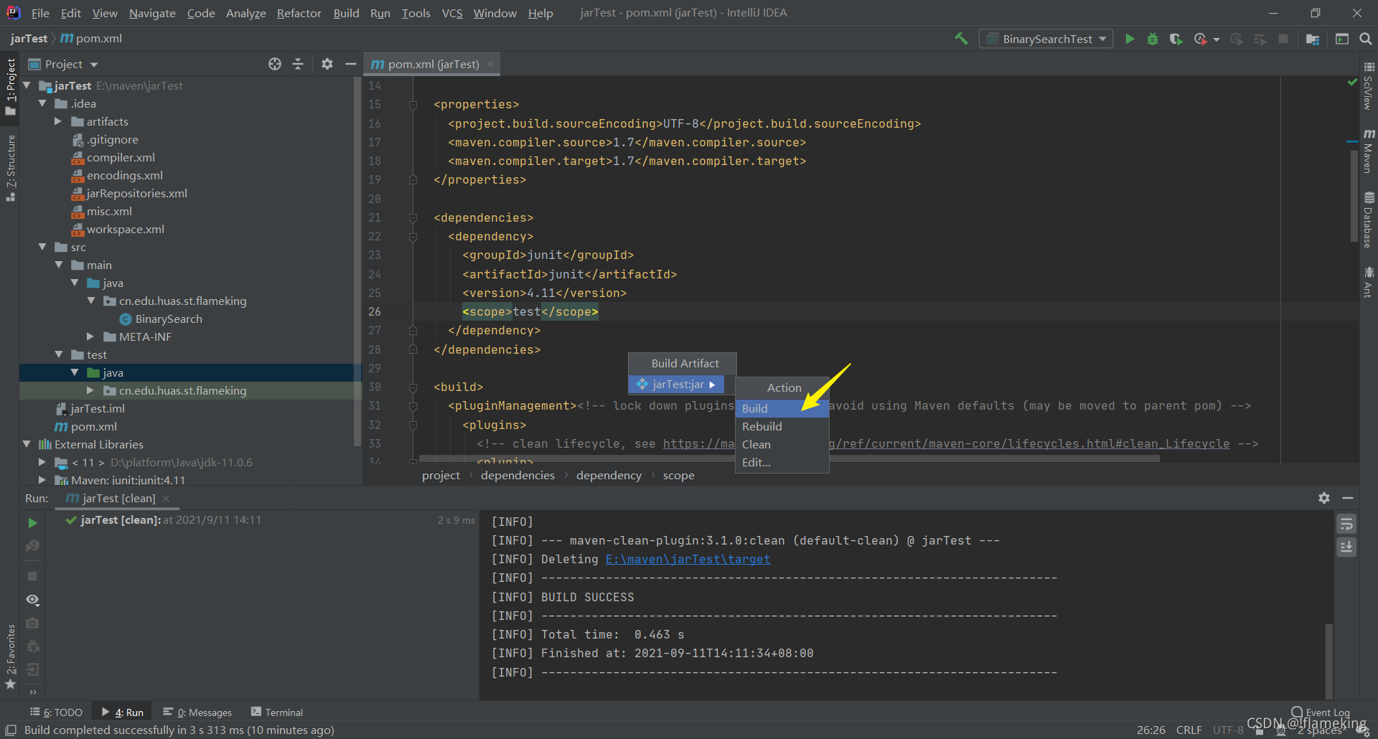This screenshot has height=739, width=1378.
Task: Select Clean in Action popup
Action: tap(782, 444)
